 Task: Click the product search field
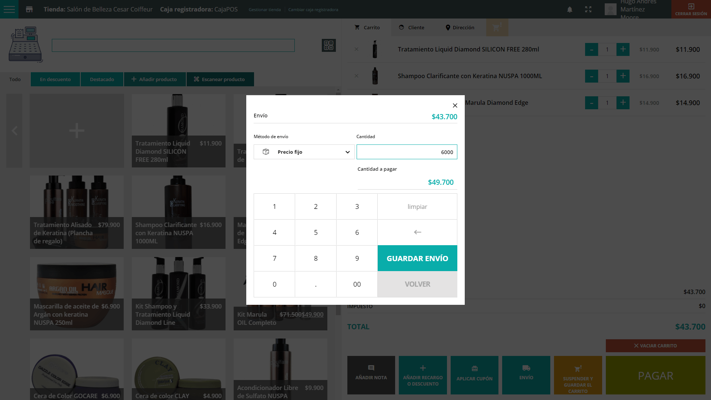[x=173, y=46]
